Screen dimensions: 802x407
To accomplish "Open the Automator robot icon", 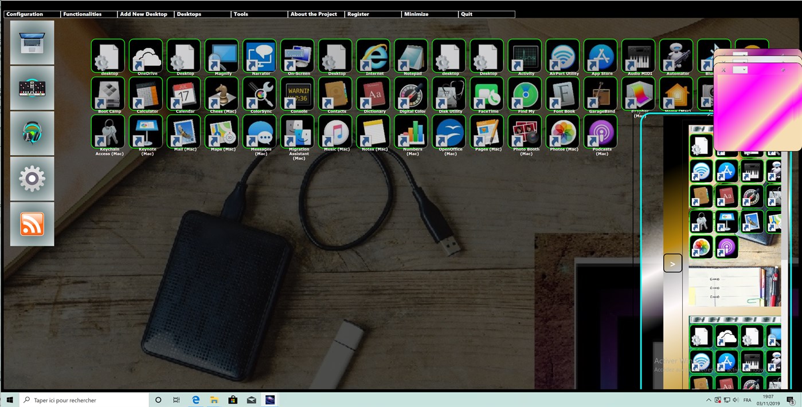I will pos(676,56).
